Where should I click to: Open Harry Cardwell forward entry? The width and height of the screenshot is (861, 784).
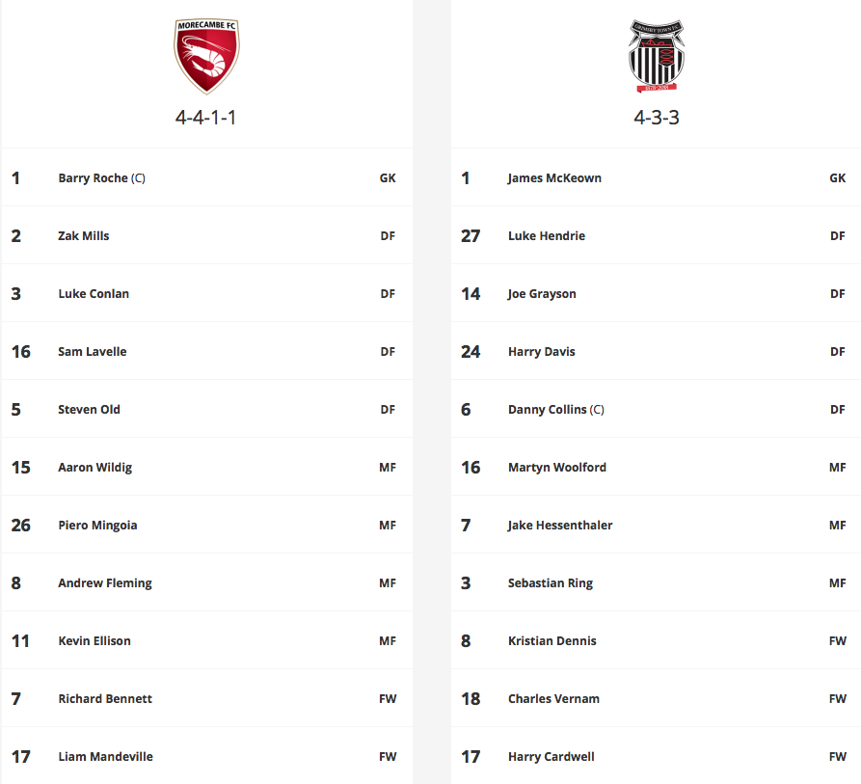click(551, 757)
